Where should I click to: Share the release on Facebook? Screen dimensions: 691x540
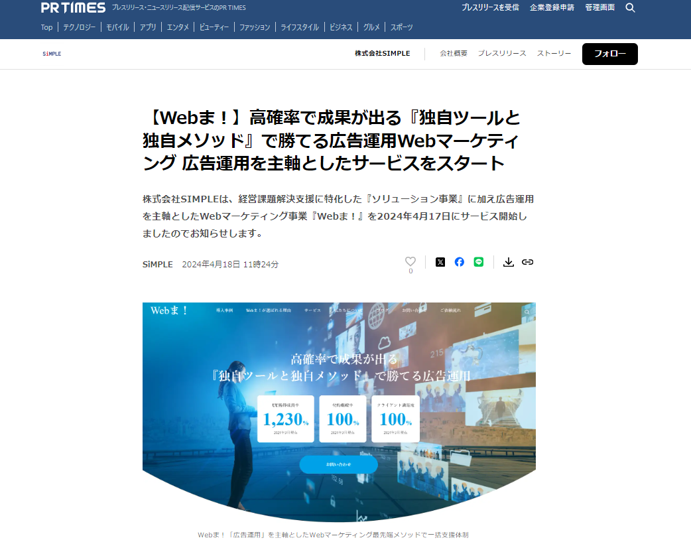[x=459, y=262]
